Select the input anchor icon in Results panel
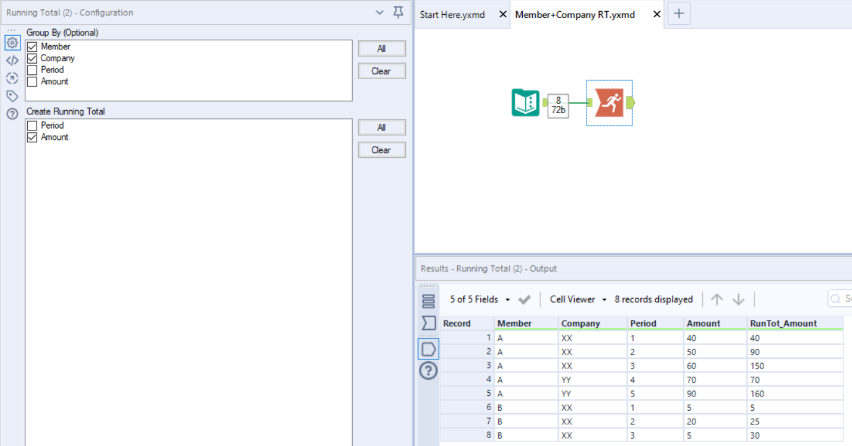This screenshot has width=852, height=446. tap(429, 348)
